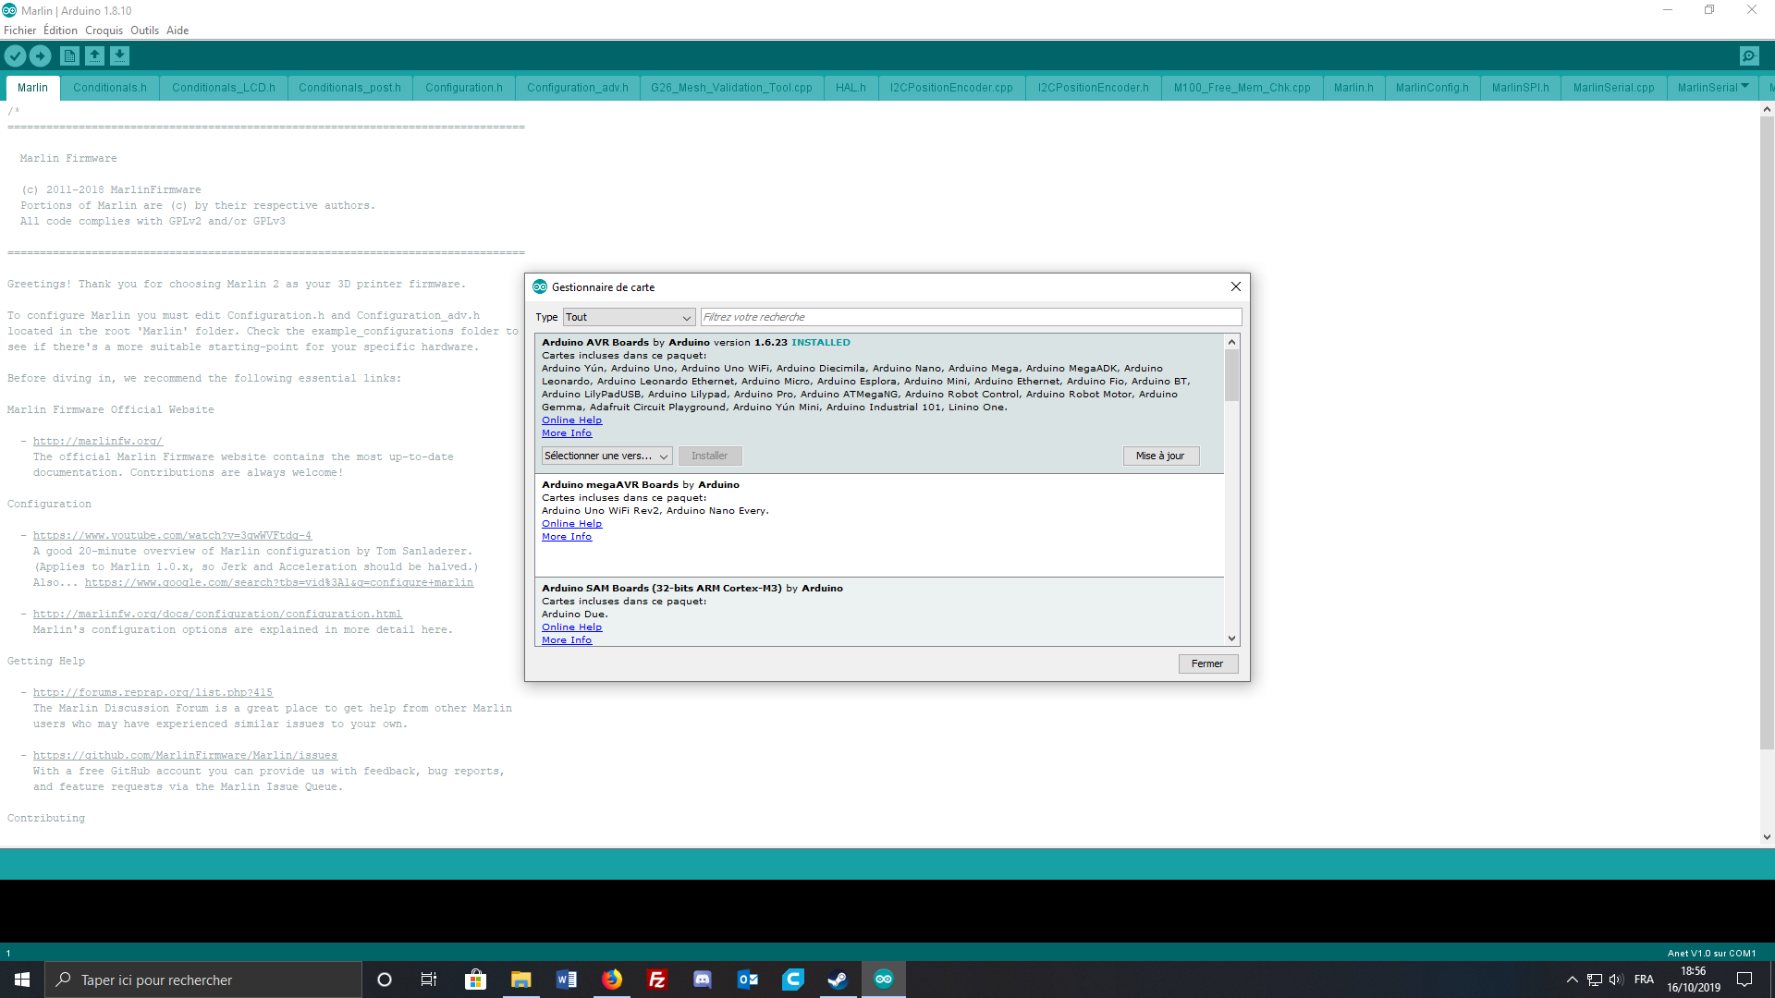1775x998 pixels.
Task: Open the Croquis menu
Action: point(104,30)
